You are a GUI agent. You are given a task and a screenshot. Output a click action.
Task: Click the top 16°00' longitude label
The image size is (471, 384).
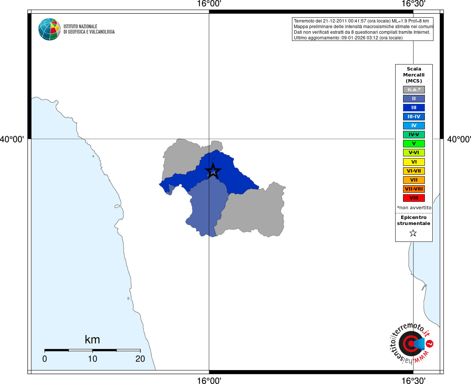click(x=209, y=4)
